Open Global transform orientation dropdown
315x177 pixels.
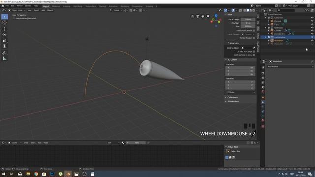coord(116,10)
